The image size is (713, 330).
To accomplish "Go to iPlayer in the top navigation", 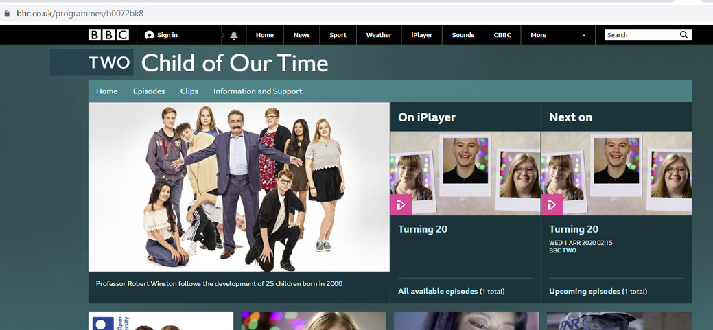I will click(421, 35).
